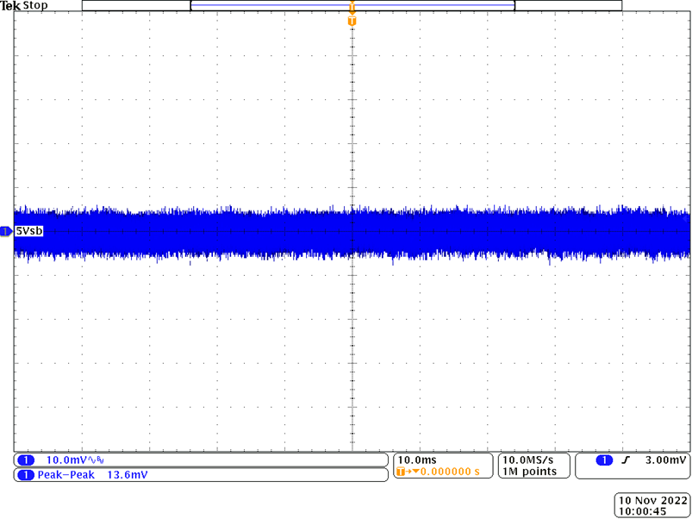Click the 3.00mV trigger level readout
Screen dimensions: 692x519
pyautogui.click(x=666, y=460)
